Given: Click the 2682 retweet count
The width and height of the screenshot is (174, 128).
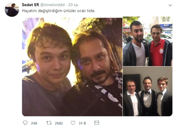Looking at the screenshot, I should click(59, 123).
